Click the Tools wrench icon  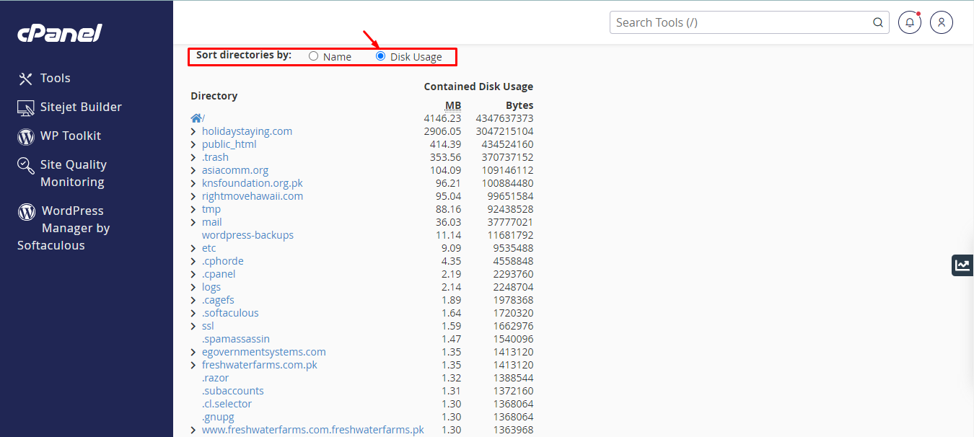(x=26, y=79)
